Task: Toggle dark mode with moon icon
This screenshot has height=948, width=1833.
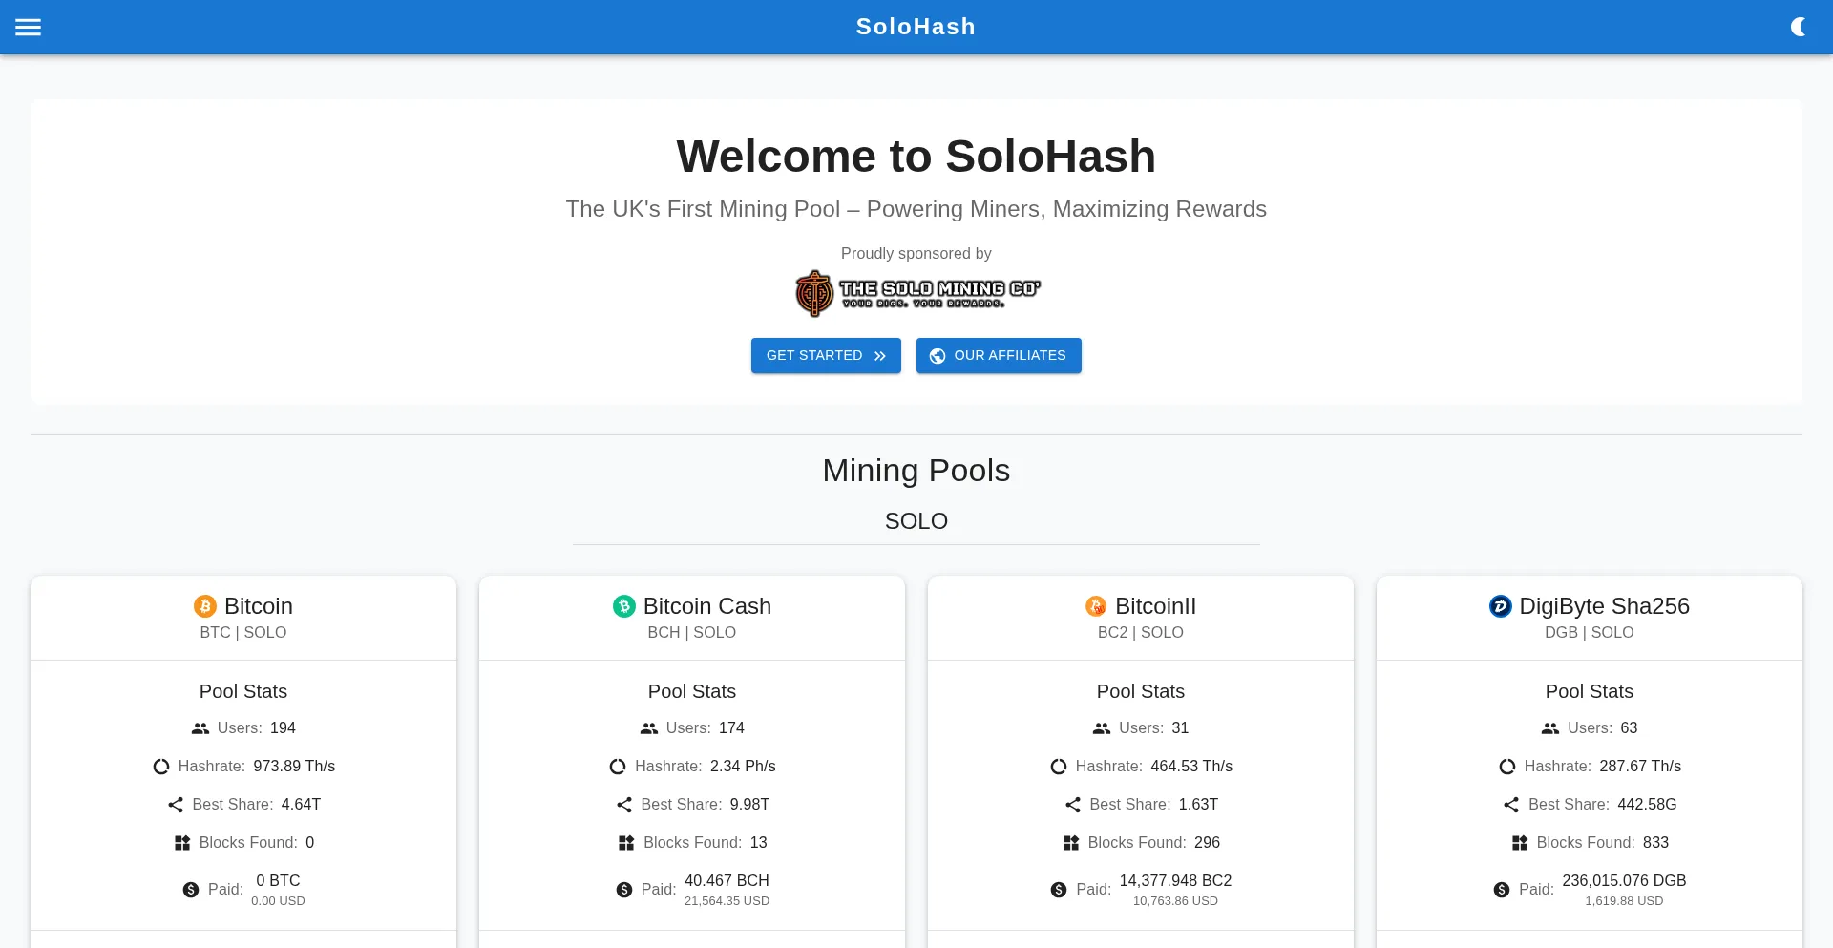Action: coord(1798,27)
